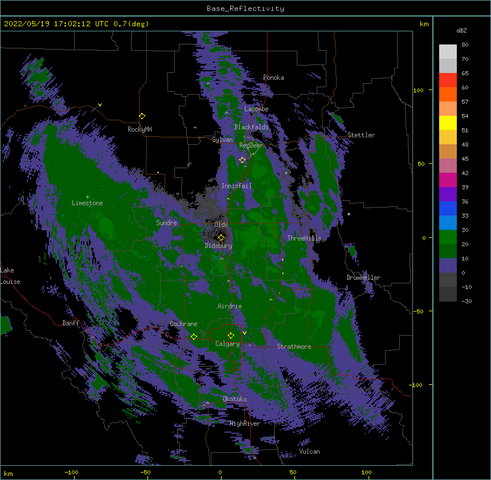Click the Ponoka city label
Screen dimensions: 491x480
273,78
